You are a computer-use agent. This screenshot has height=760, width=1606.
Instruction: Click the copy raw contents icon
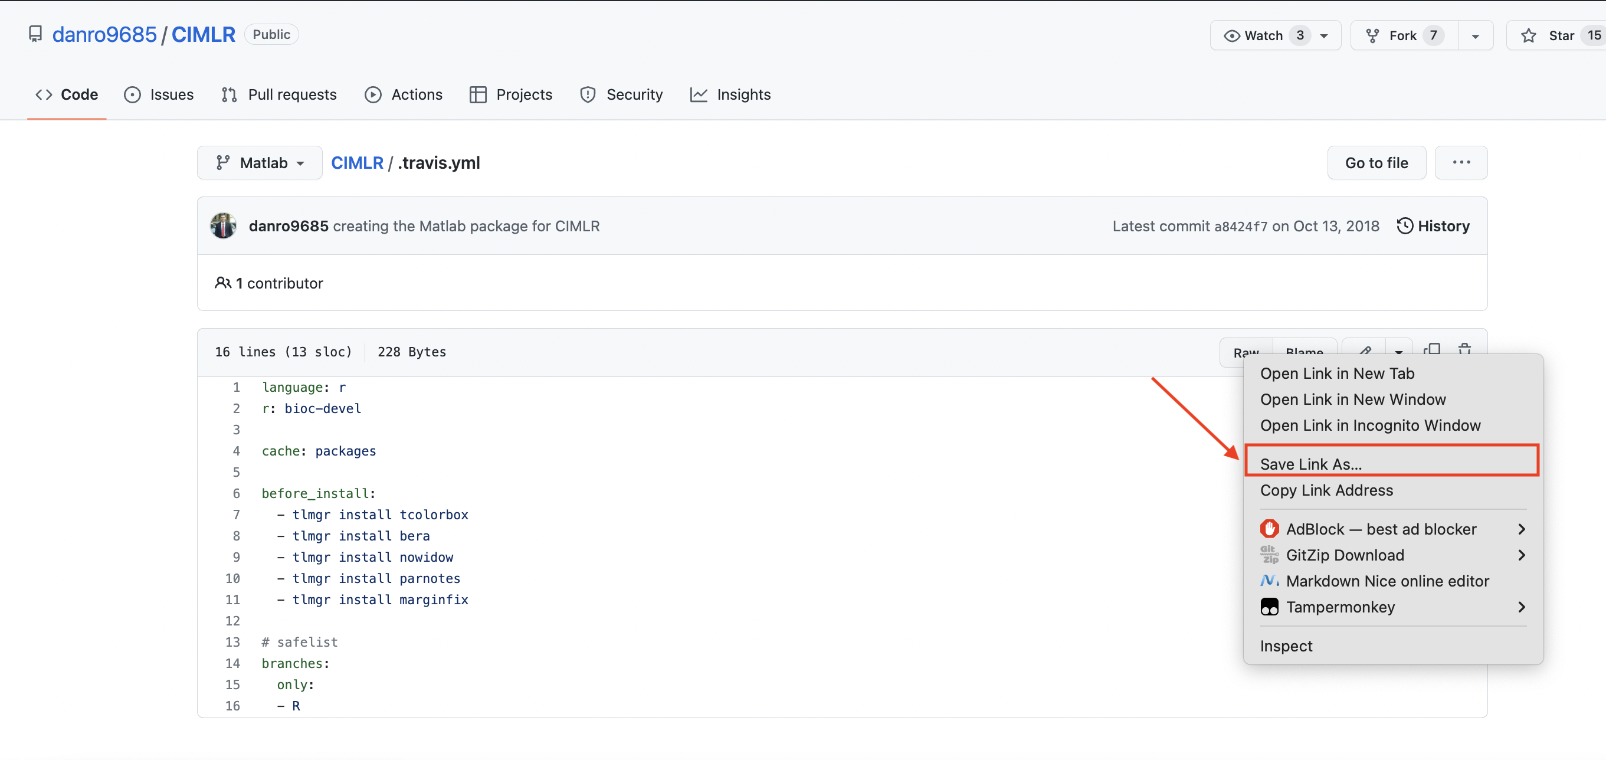tap(1431, 349)
